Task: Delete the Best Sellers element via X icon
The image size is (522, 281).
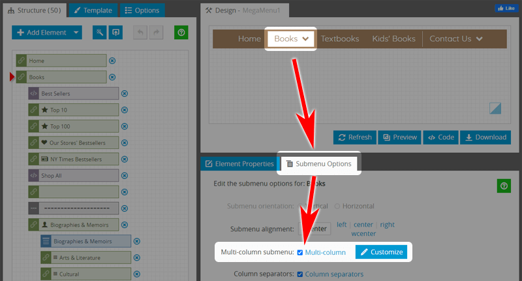Action: [125, 93]
